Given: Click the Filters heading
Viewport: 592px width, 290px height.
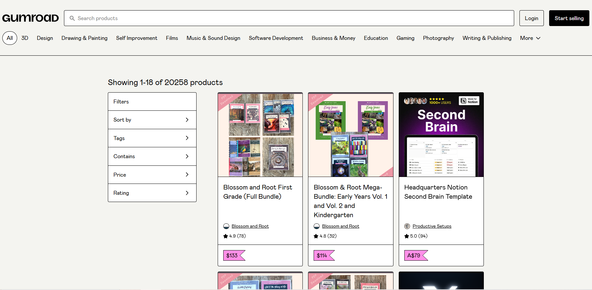Looking at the screenshot, I should click(x=121, y=101).
